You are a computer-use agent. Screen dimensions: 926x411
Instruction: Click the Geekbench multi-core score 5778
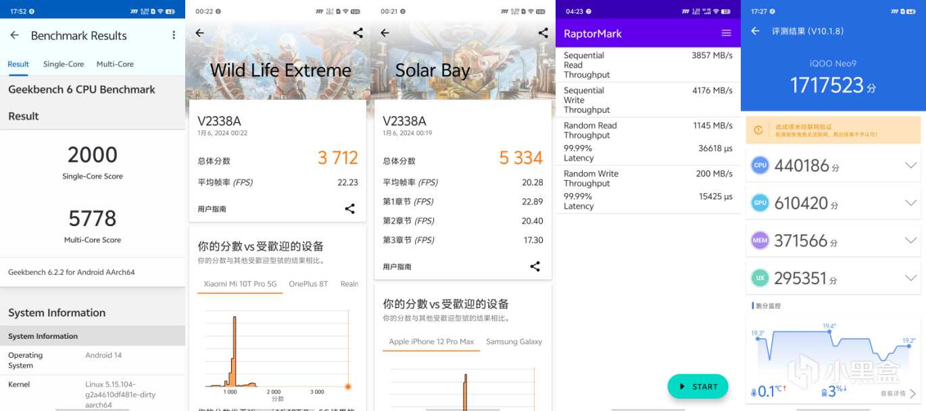pos(93,218)
